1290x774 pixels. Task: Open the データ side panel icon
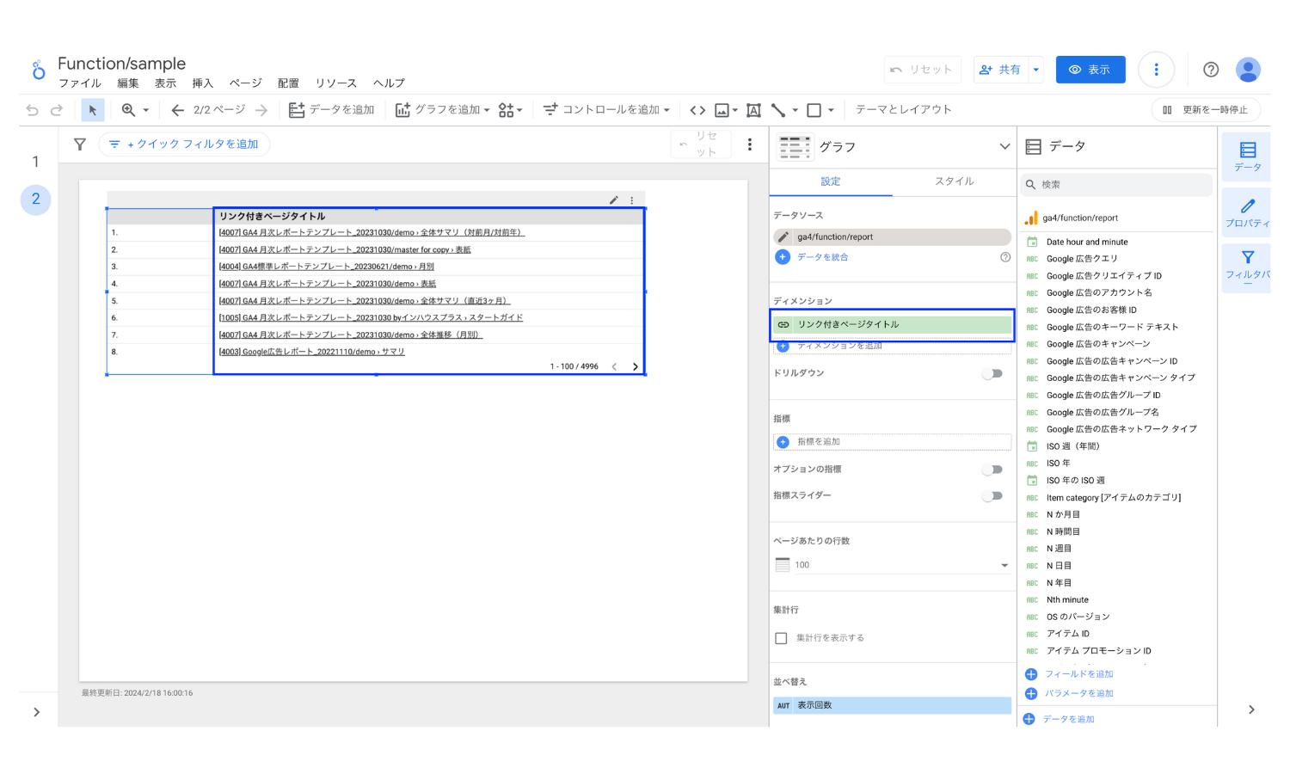[1247, 157]
